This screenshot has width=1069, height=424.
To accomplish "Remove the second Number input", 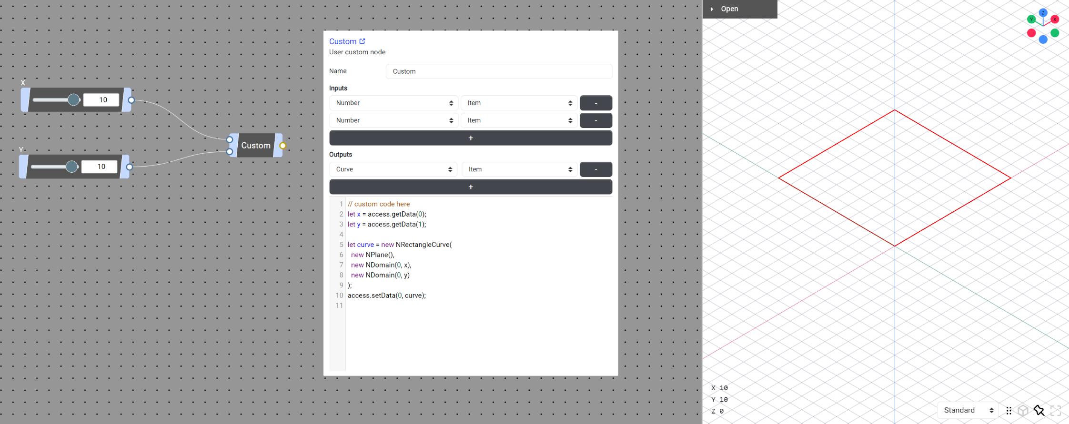I will [x=596, y=120].
